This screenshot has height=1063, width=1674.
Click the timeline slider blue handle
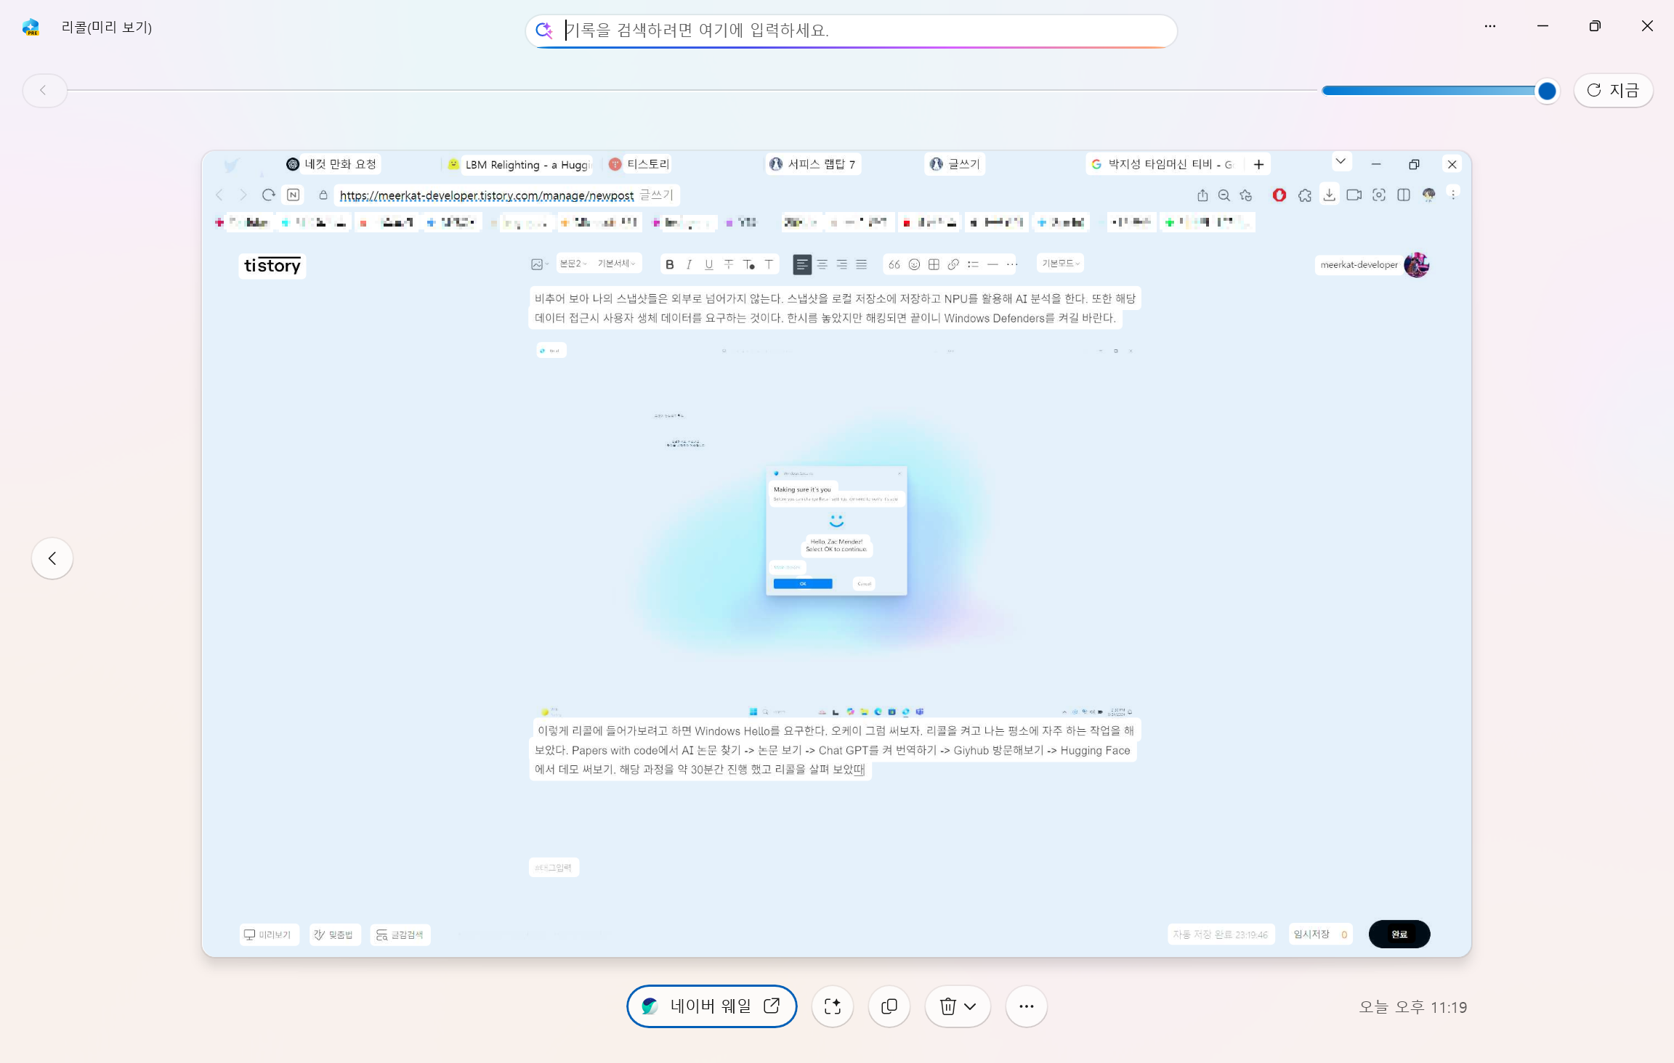[1547, 91]
